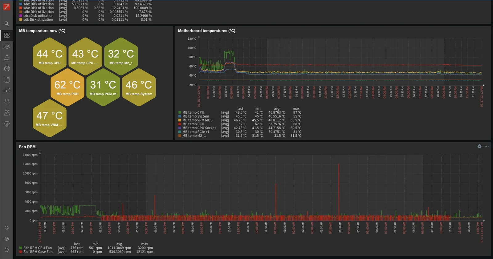Screen dimensions: 493x259
Task: Click the 97 °C max CPU value
Action: [297, 113]
